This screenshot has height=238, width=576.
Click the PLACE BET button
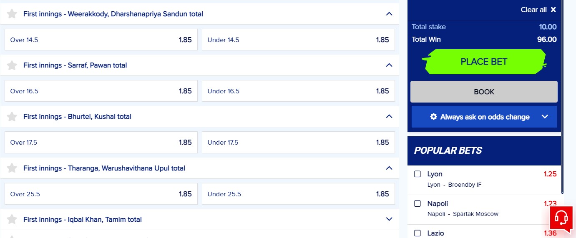(484, 62)
